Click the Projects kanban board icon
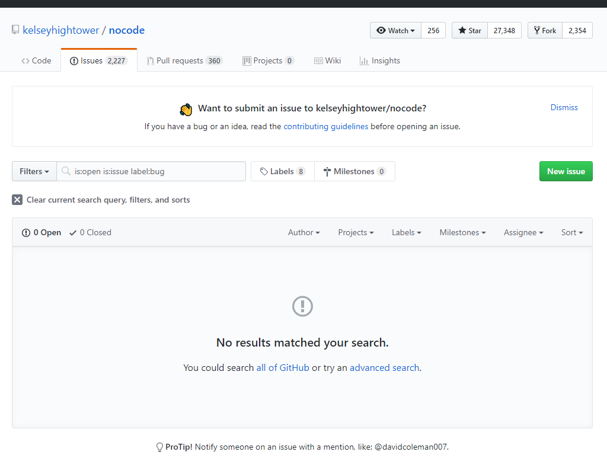Image resolution: width=607 pixels, height=471 pixels. click(x=246, y=60)
